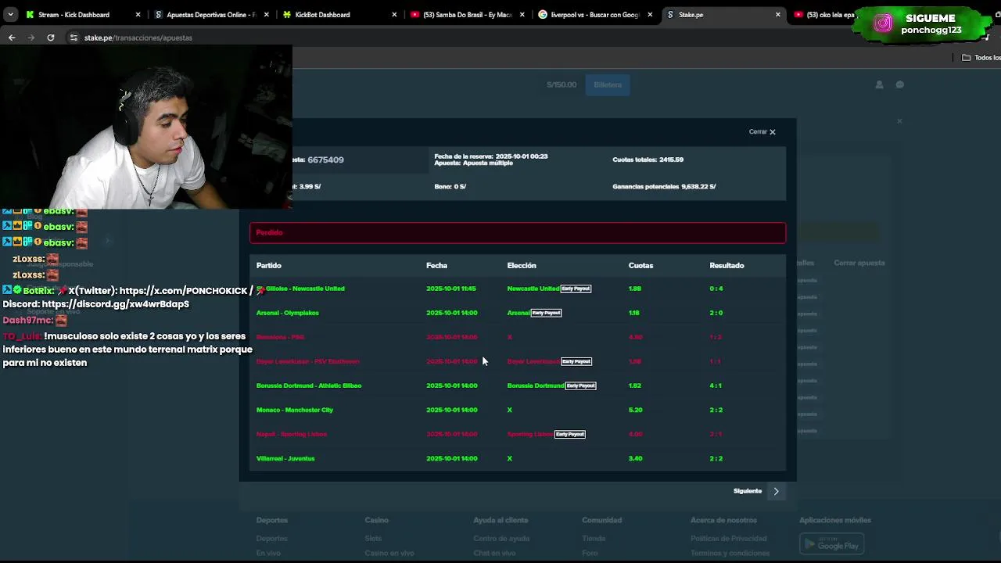Click the 0 : 4 result for Newcastle

click(x=716, y=289)
